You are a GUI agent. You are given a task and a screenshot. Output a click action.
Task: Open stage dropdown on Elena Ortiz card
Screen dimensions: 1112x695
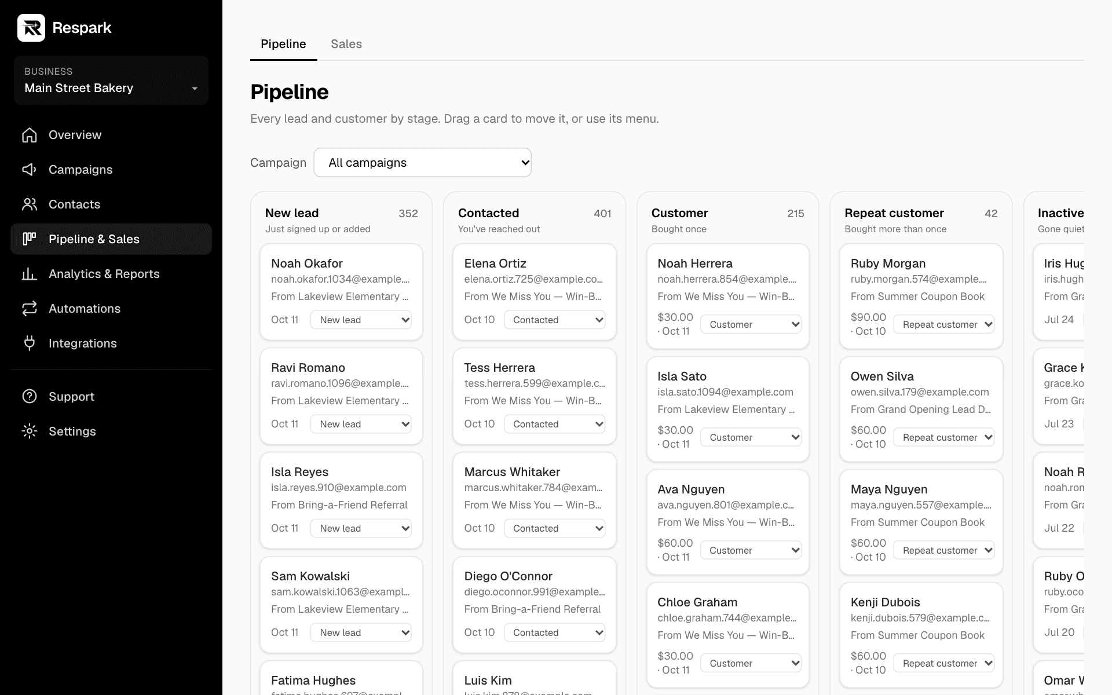[x=554, y=320]
